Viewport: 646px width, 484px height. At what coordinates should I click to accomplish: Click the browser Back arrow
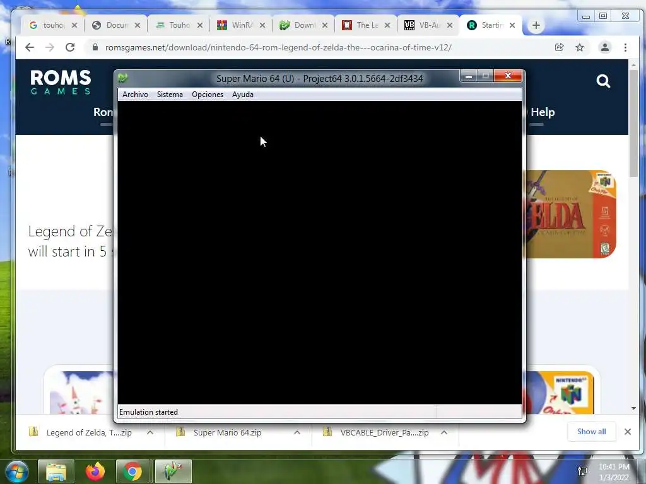coord(29,47)
